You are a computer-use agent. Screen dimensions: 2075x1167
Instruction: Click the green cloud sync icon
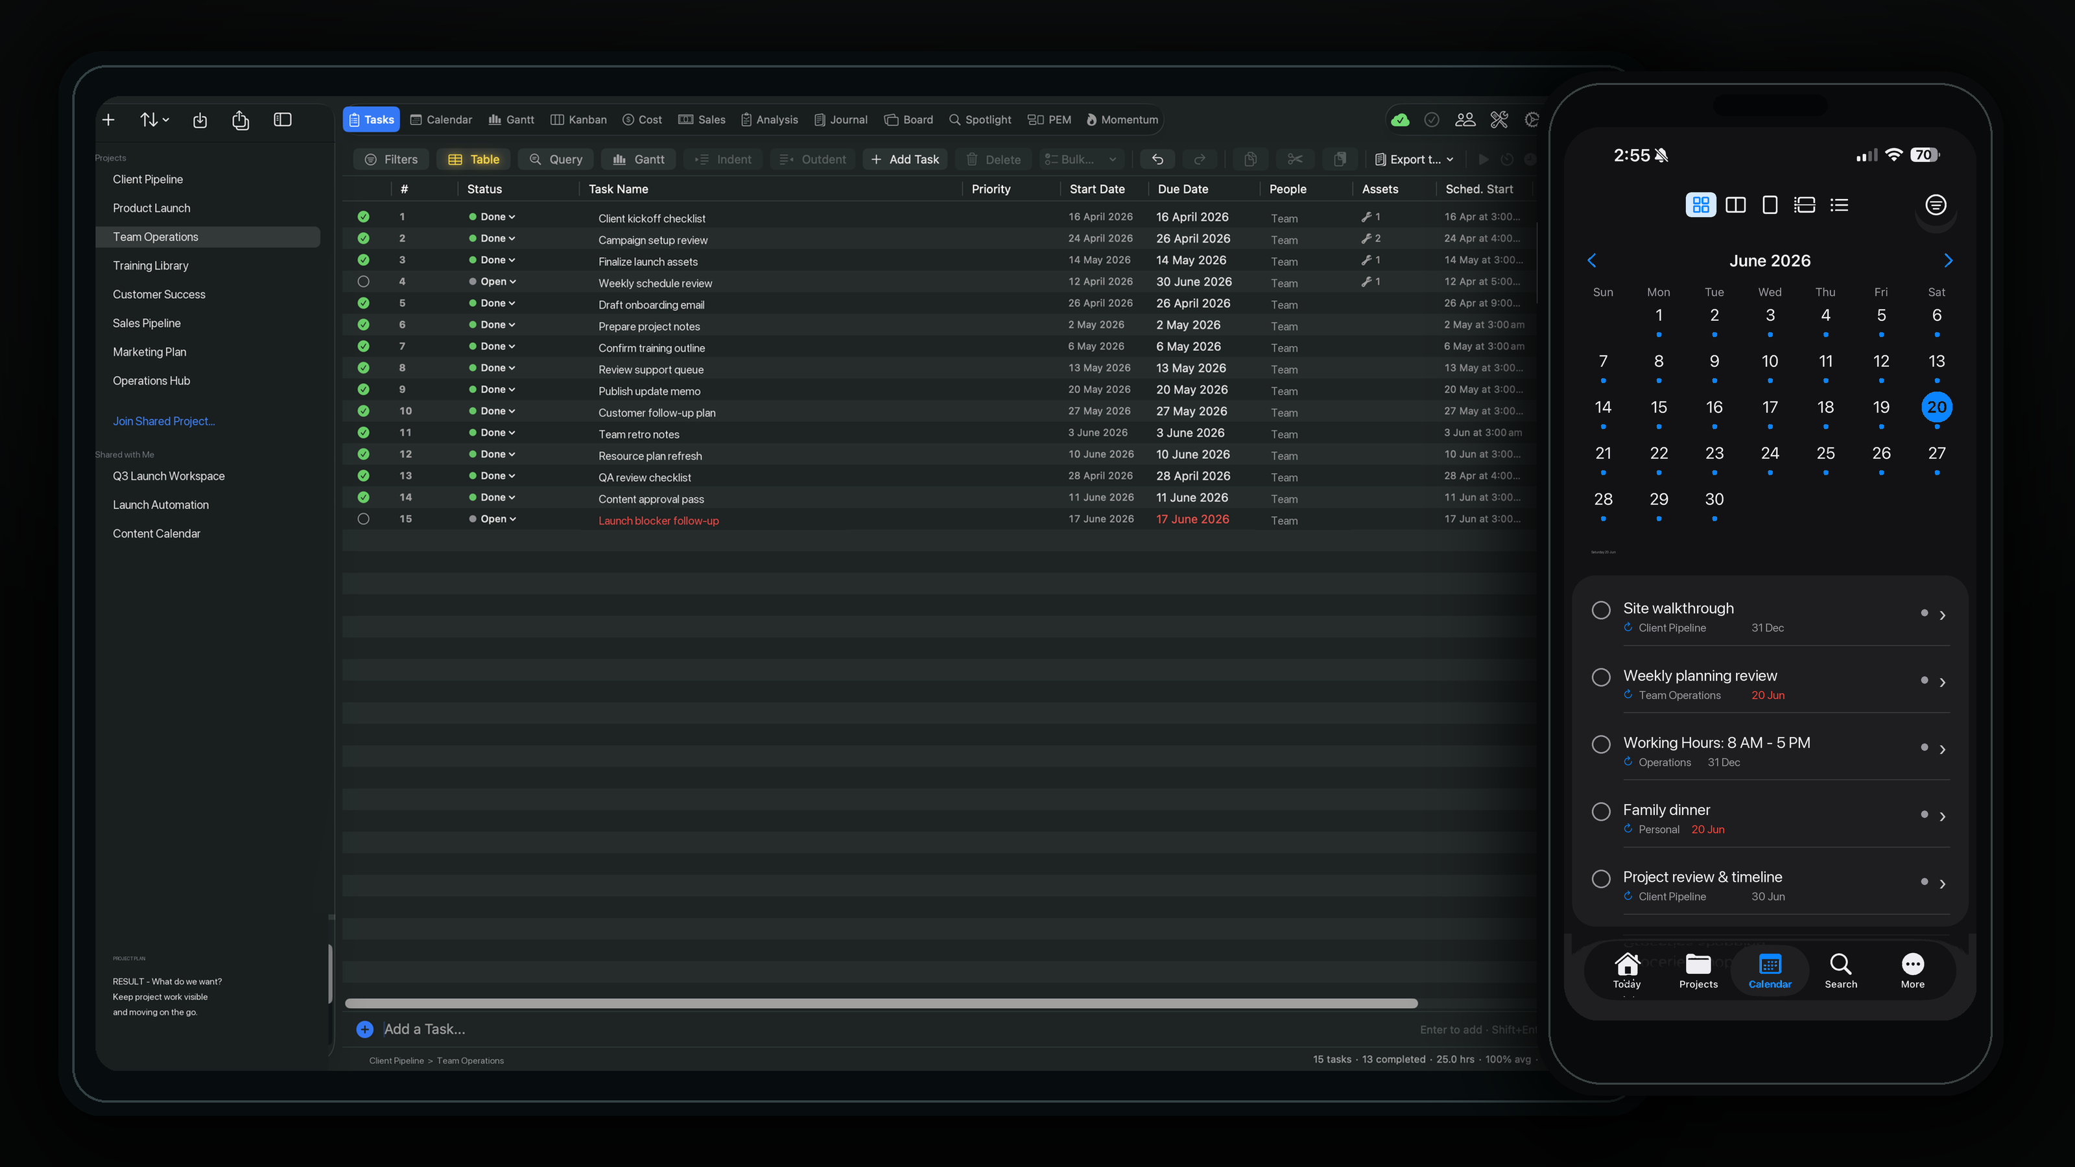(1400, 120)
